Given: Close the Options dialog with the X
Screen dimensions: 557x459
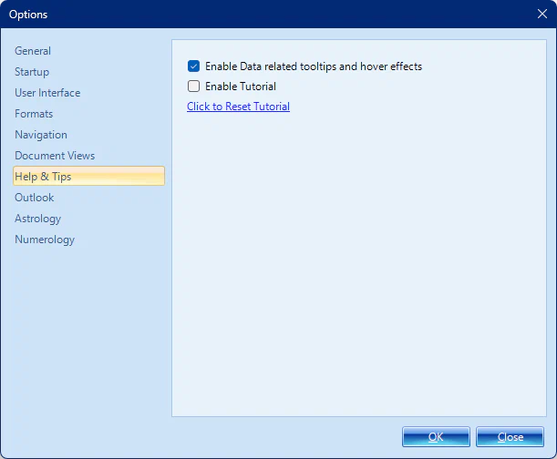Looking at the screenshot, I should [542, 14].
